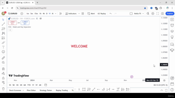The height and width of the screenshot is (98, 175).
Task: Switch to the 1m timeframe
Action: pos(28,14)
